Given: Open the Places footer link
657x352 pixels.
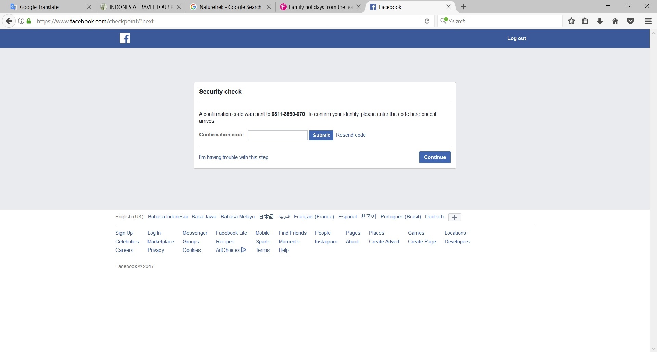Looking at the screenshot, I should (376, 233).
